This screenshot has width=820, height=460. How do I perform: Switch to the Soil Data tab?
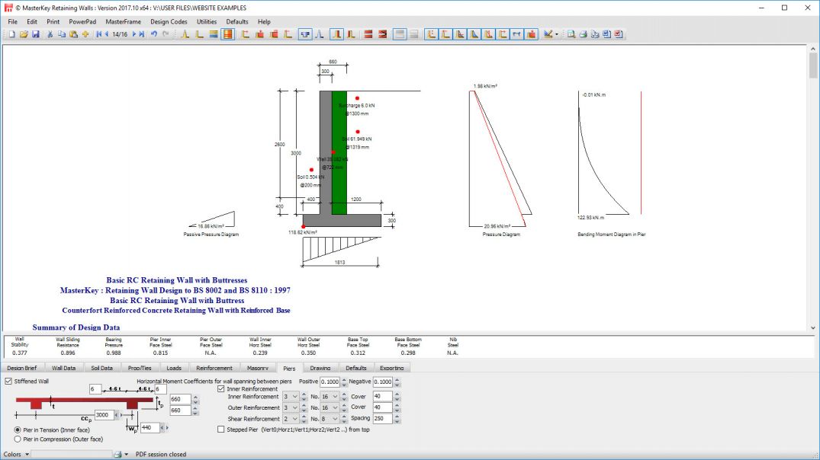point(102,368)
